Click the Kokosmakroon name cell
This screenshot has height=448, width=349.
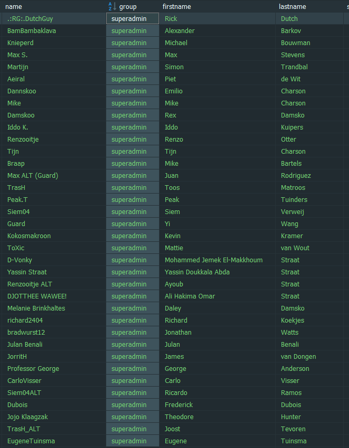coord(29,236)
